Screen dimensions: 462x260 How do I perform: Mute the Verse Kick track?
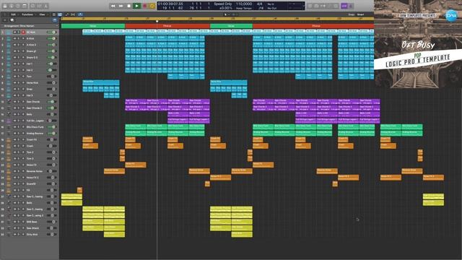point(14,83)
